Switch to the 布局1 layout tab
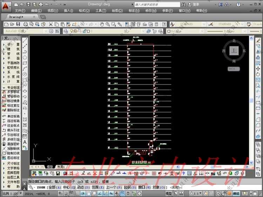Viewport: 263px width, 197px height. 61,167
